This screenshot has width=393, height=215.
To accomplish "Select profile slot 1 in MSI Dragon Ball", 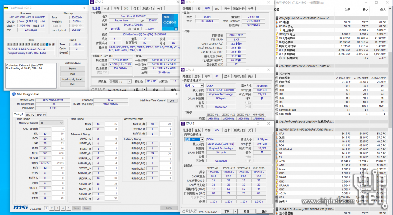I will [x=46, y=208].
